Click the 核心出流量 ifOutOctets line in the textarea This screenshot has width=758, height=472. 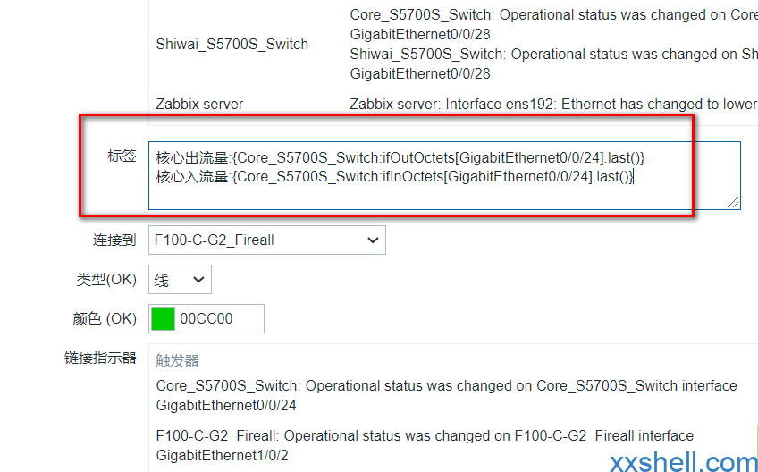coord(400,157)
